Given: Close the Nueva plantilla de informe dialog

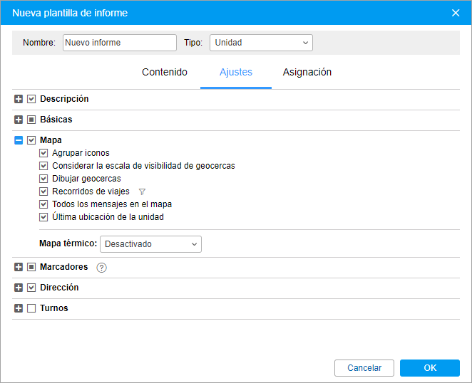Looking at the screenshot, I should click(456, 12).
